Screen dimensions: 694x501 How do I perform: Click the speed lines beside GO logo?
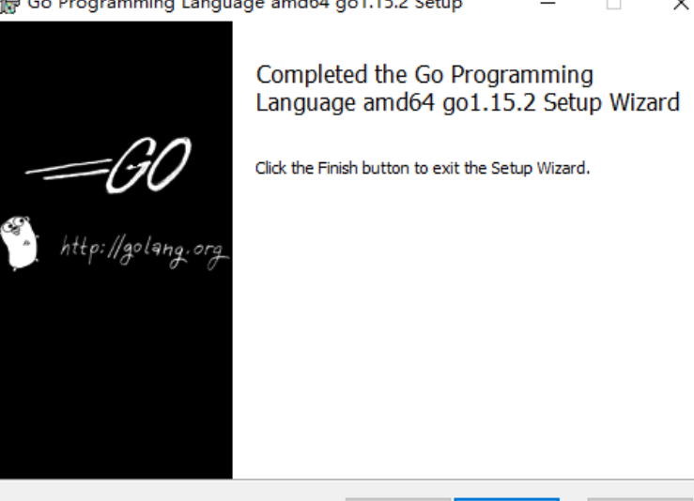coord(69,170)
